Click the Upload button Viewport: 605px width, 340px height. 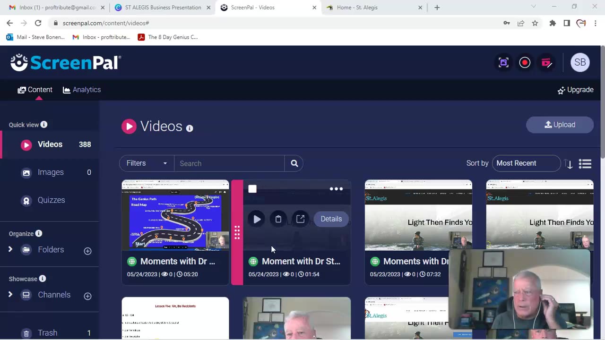560,125
